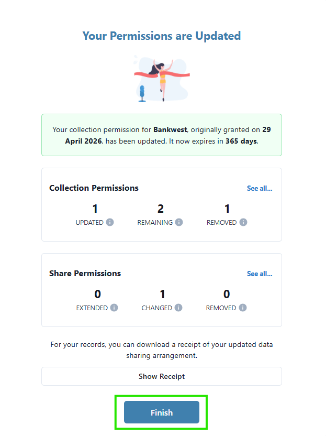Open the Share Permissions REMOVED info icon

click(243, 308)
